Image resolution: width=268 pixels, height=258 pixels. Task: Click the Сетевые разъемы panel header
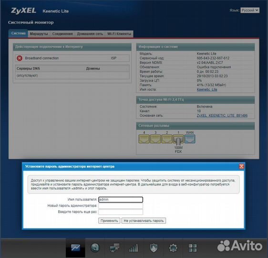pos(196,126)
